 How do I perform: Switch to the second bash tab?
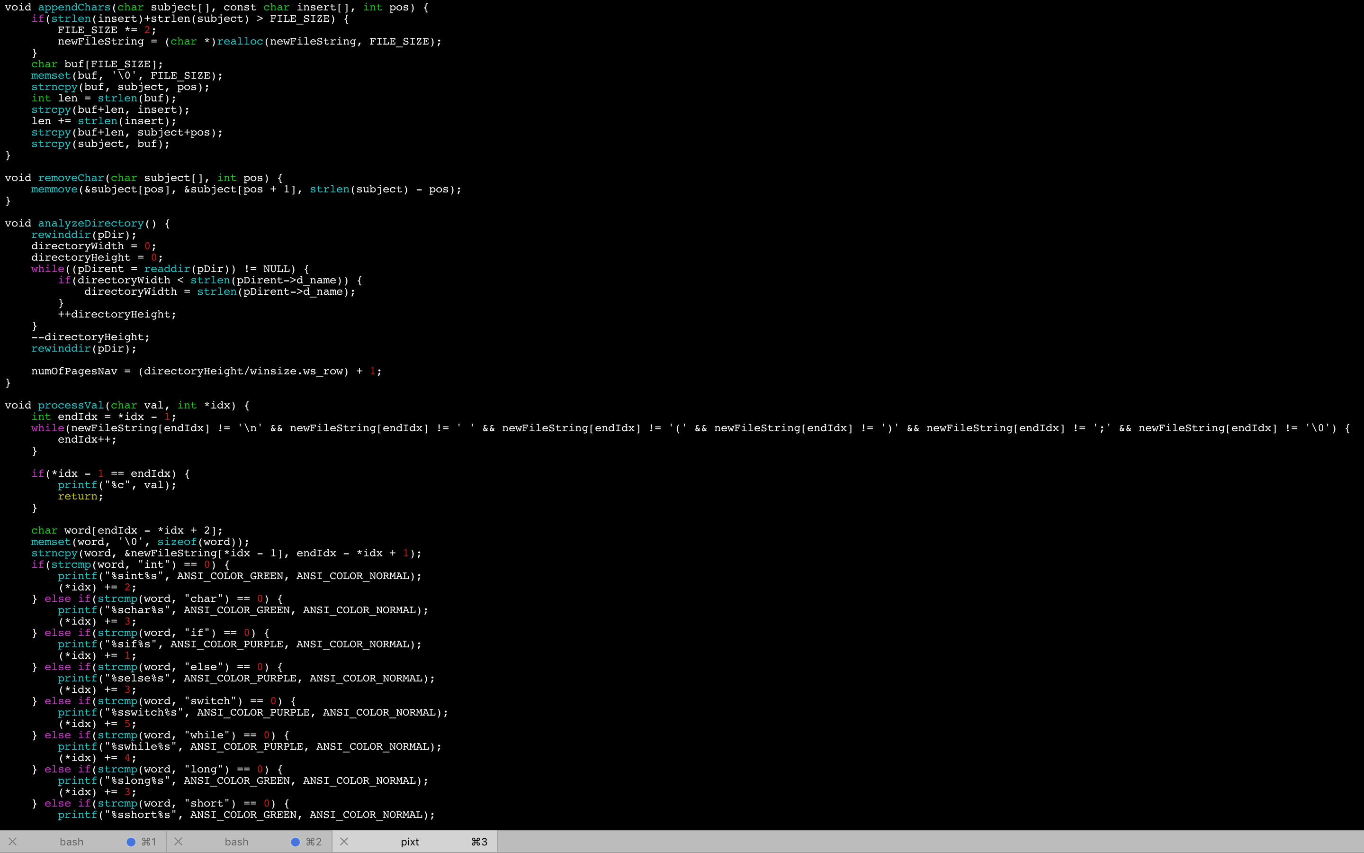236,842
